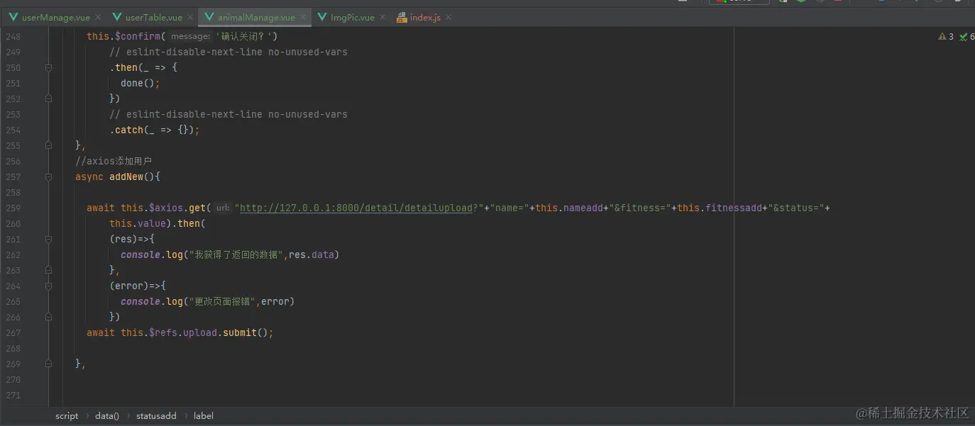
Task: Close the userManage.vue tab
Action: click(x=97, y=17)
